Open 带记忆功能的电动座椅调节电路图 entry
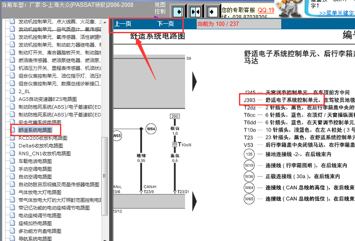355x241 pixels. [54, 208]
